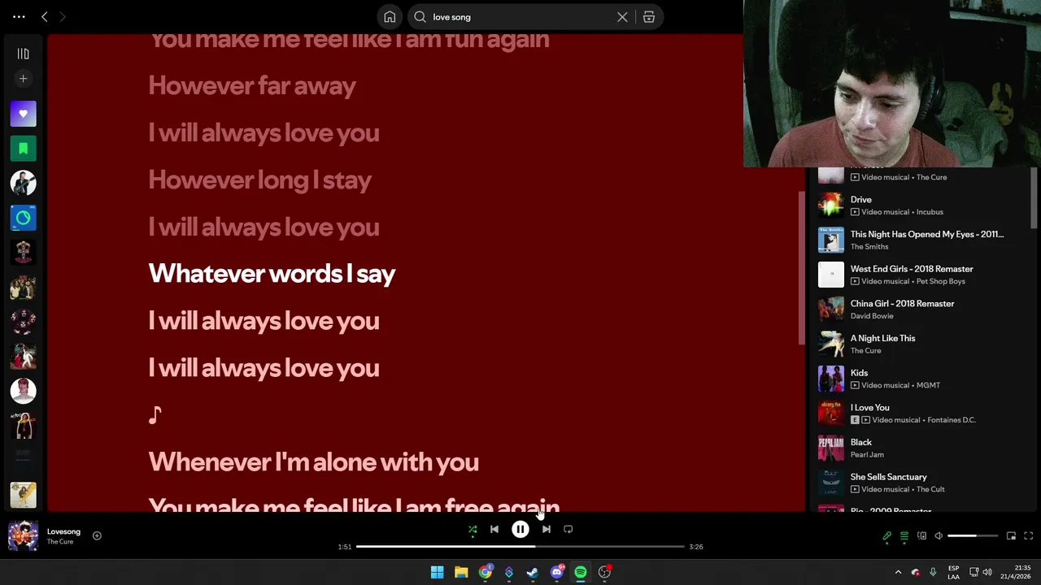
Task: Open the blue circle playlist in sidebar
Action: (x=23, y=218)
